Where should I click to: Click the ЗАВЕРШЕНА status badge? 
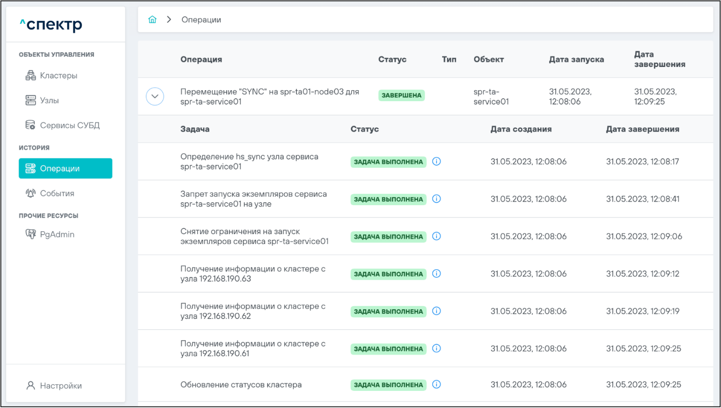coord(401,95)
